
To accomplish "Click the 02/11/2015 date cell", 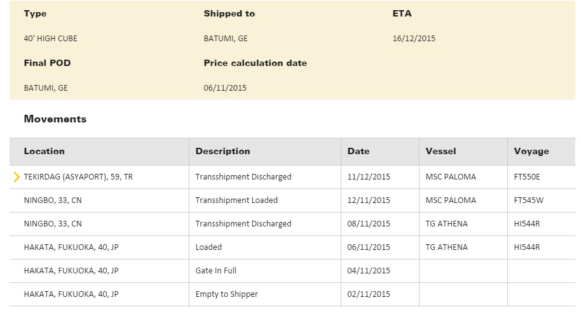I will pyautogui.click(x=369, y=294).
